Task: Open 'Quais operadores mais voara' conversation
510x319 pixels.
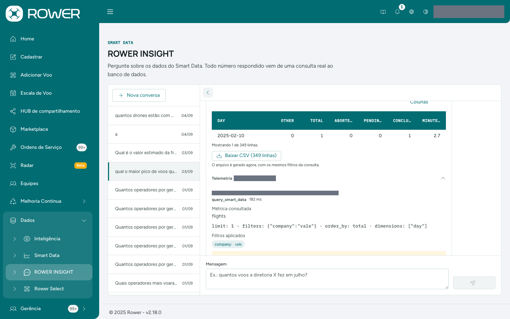Action: coord(154,283)
